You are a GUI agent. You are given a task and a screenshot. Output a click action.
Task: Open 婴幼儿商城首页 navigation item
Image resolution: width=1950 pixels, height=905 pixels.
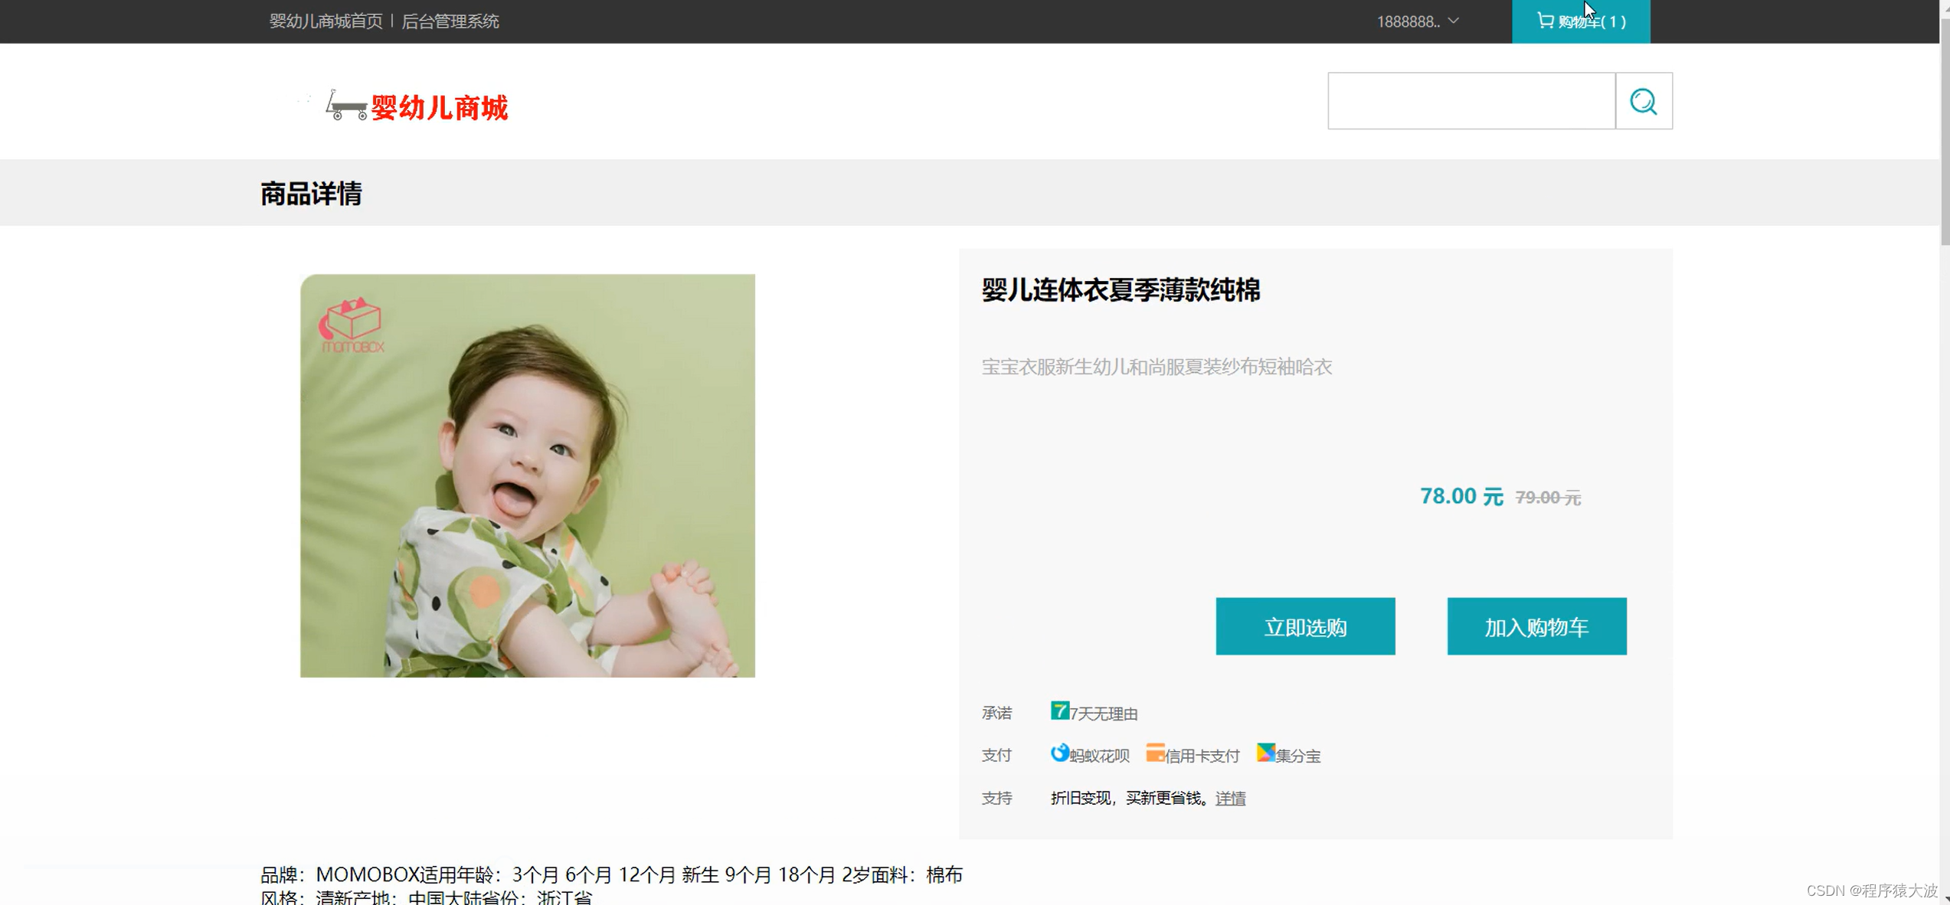pyautogui.click(x=326, y=21)
